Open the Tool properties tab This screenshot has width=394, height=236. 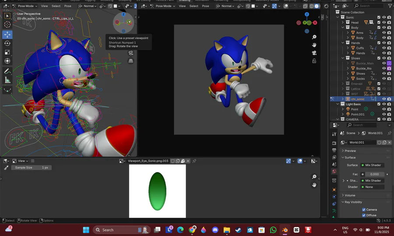point(334,134)
